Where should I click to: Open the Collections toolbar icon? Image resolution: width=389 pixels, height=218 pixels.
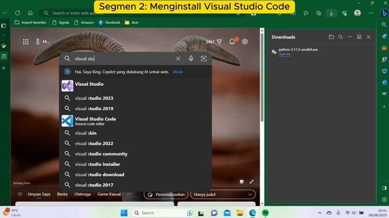click(x=318, y=13)
